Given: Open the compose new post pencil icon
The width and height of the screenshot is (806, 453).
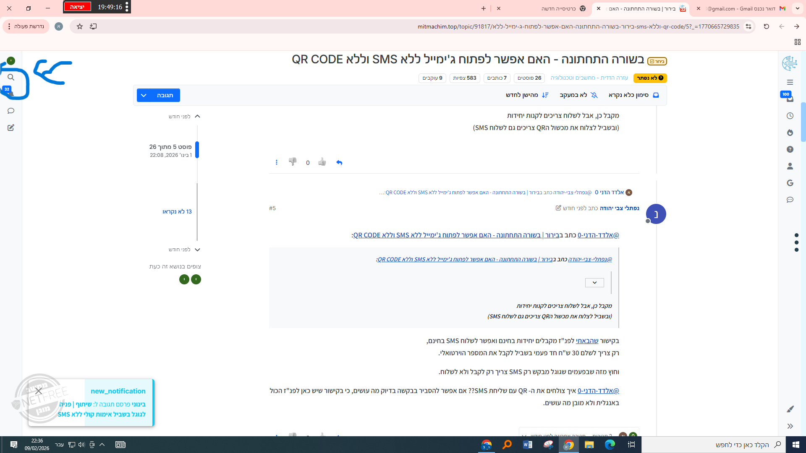Looking at the screenshot, I should 11,128.
